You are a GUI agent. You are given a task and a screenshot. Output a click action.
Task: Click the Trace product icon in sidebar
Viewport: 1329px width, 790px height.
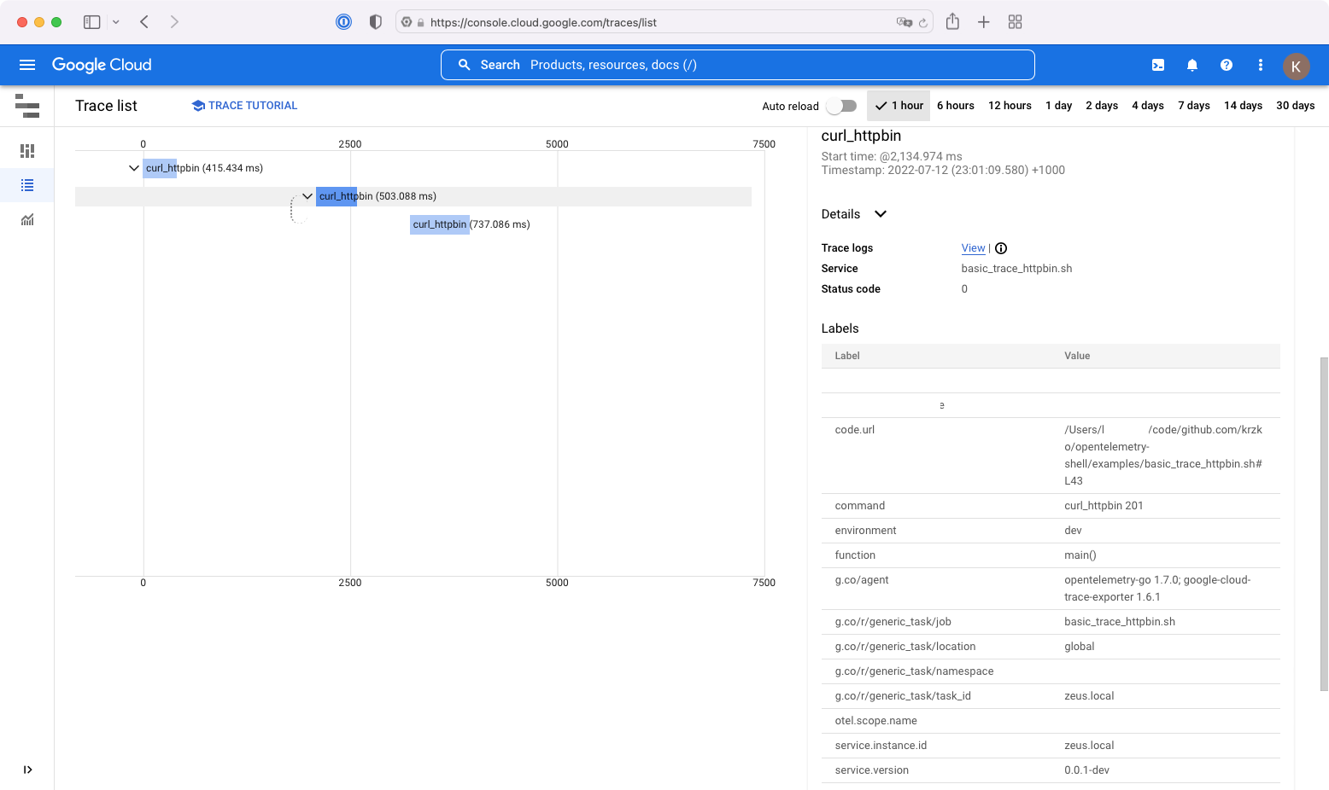[27, 106]
